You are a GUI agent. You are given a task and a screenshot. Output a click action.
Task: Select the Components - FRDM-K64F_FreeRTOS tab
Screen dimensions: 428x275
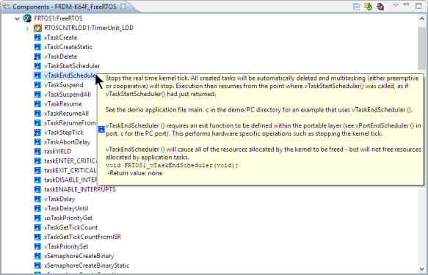pyautogui.click(x=65, y=7)
